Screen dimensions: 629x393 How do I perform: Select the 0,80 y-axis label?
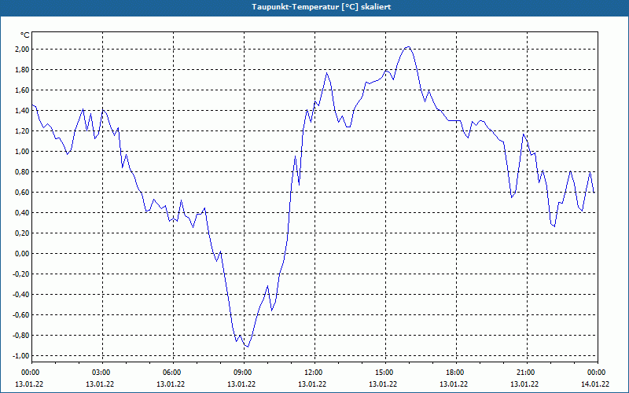click(x=21, y=172)
